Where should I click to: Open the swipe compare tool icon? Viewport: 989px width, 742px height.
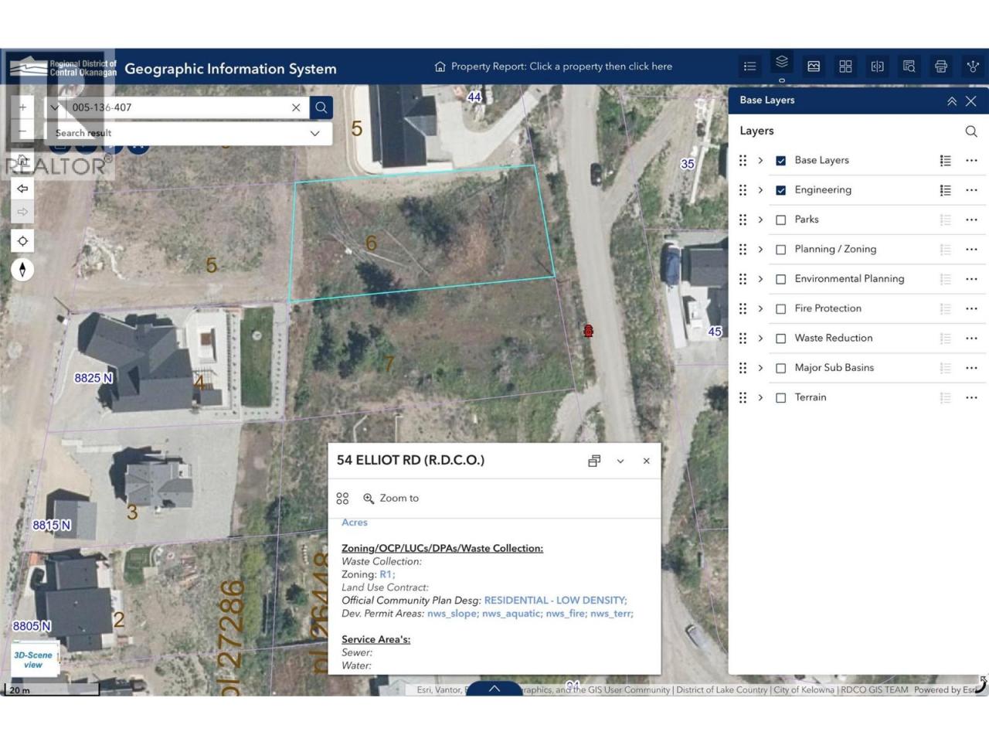tap(877, 66)
